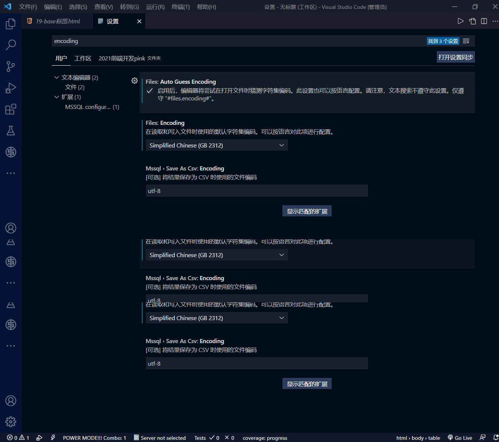Select MSSQL configur... (1) tree item
This screenshot has width=499, height=442.
click(x=92, y=107)
